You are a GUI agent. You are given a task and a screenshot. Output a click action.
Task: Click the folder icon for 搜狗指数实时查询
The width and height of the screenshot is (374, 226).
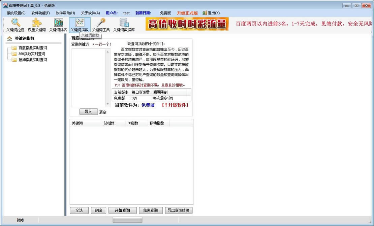[x=14, y=60]
